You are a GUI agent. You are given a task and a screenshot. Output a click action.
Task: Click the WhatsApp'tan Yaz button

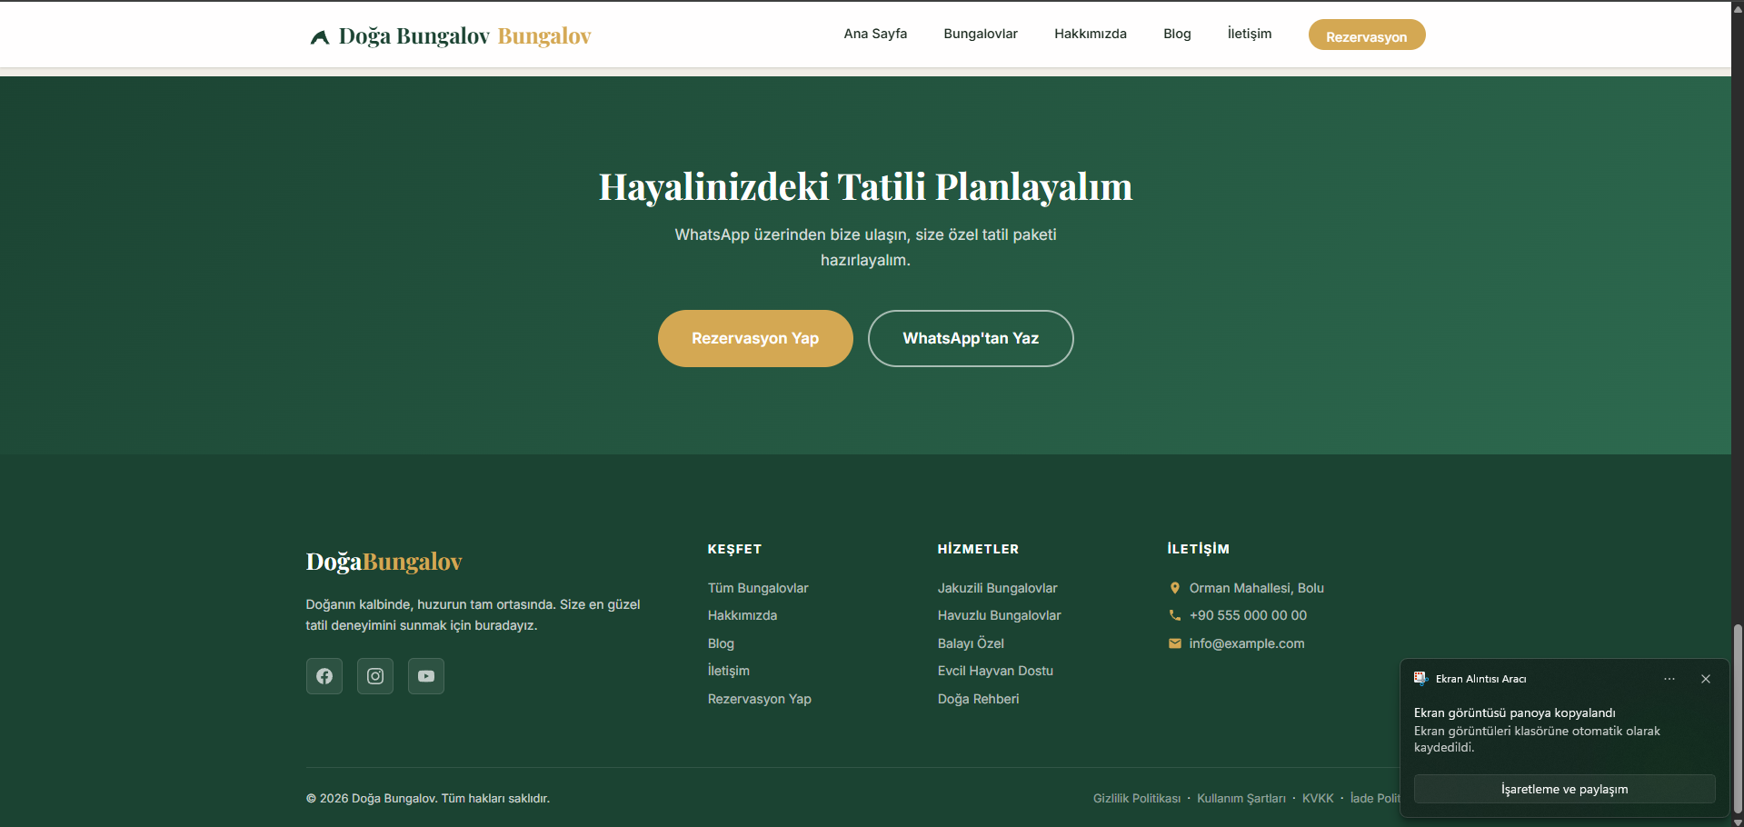970,338
